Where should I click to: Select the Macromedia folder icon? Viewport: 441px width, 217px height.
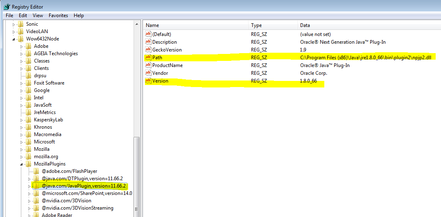28,134
